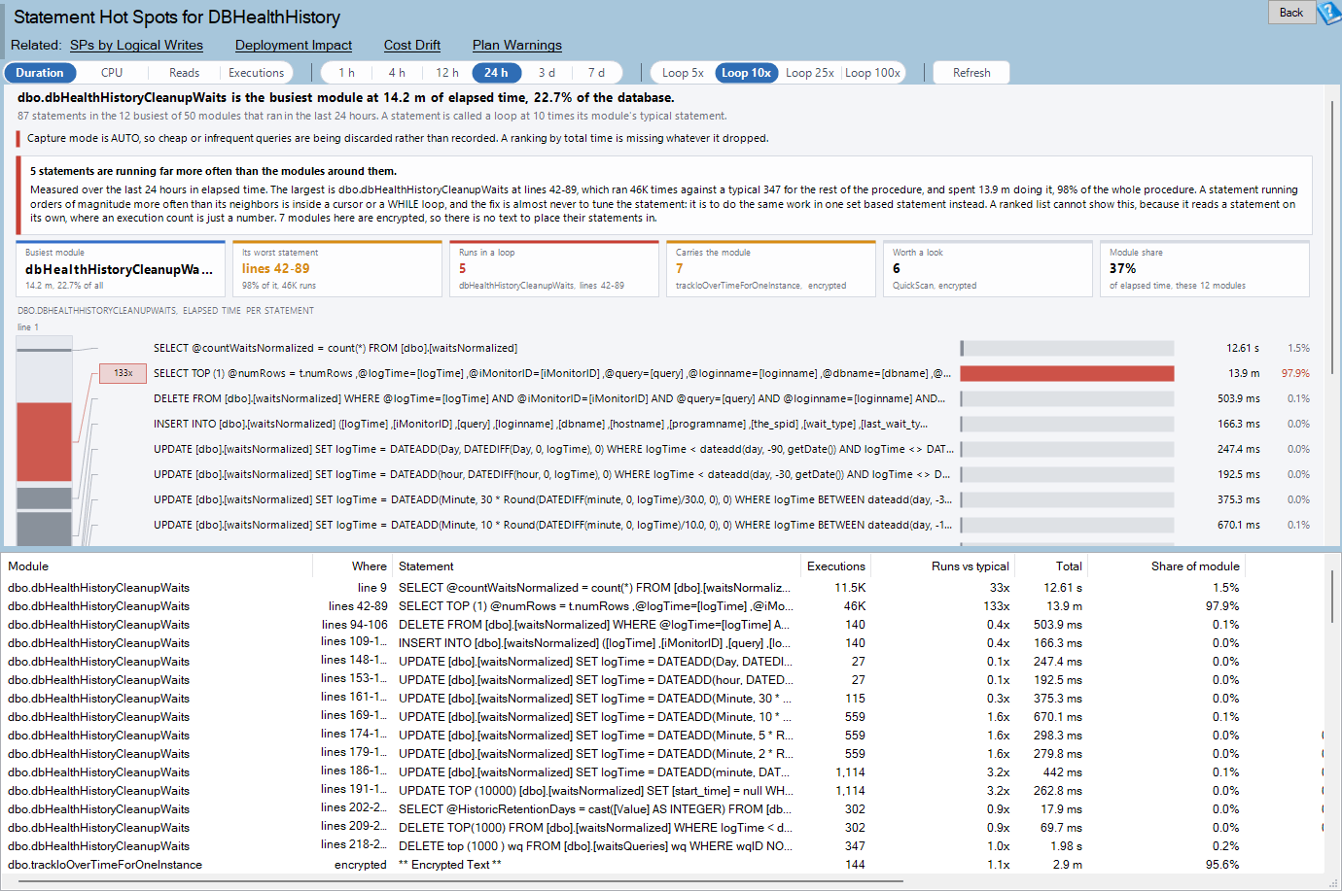Open the Plan Warnings link
The height and width of the screenshot is (891, 1342).
517,45
